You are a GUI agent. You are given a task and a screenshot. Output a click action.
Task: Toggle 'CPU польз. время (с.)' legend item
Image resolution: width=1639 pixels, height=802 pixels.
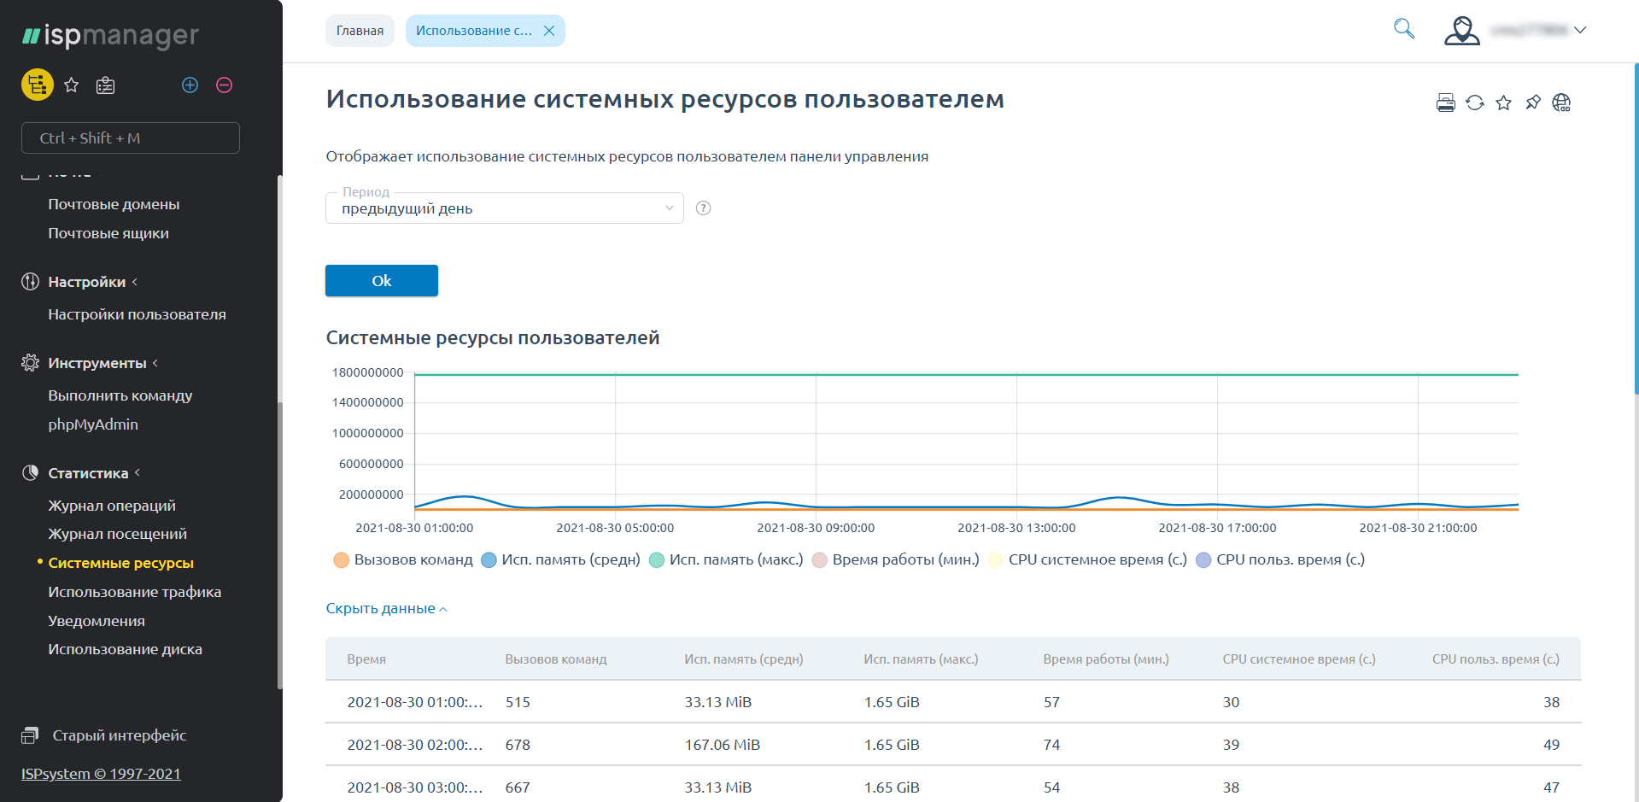[x=1280, y=560]
